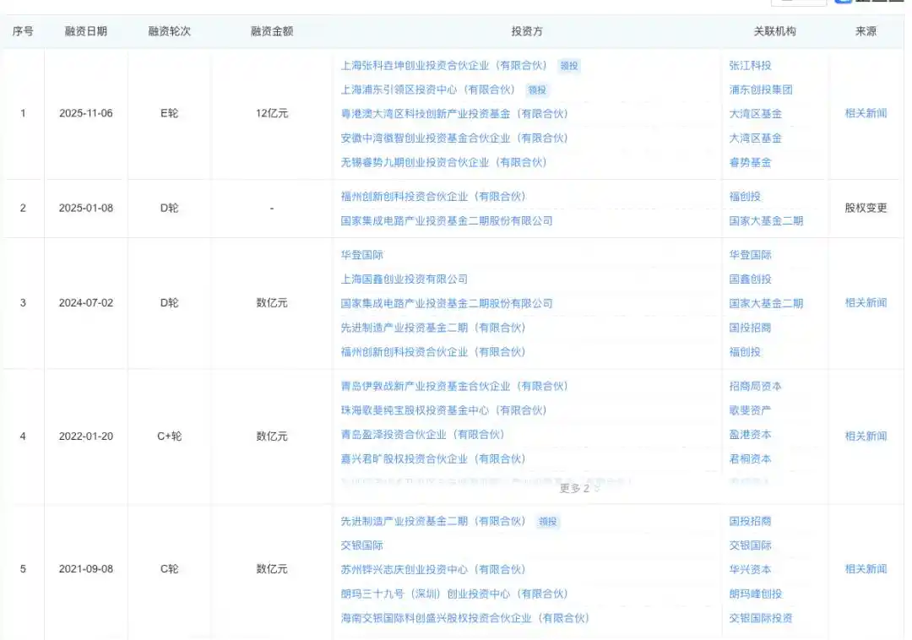Open investor 交银国际 in 投资方 column
912x640 pixels.
(x=361, y=545)
